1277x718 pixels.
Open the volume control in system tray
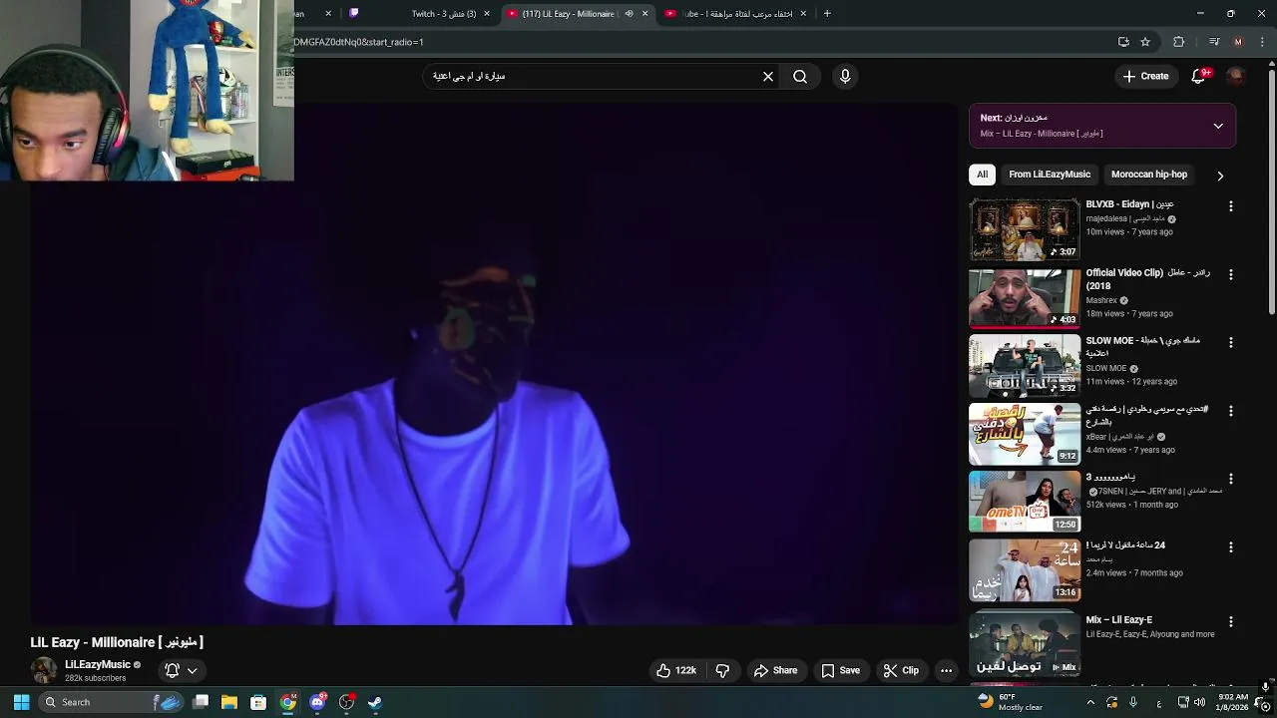pos(1199,702)
